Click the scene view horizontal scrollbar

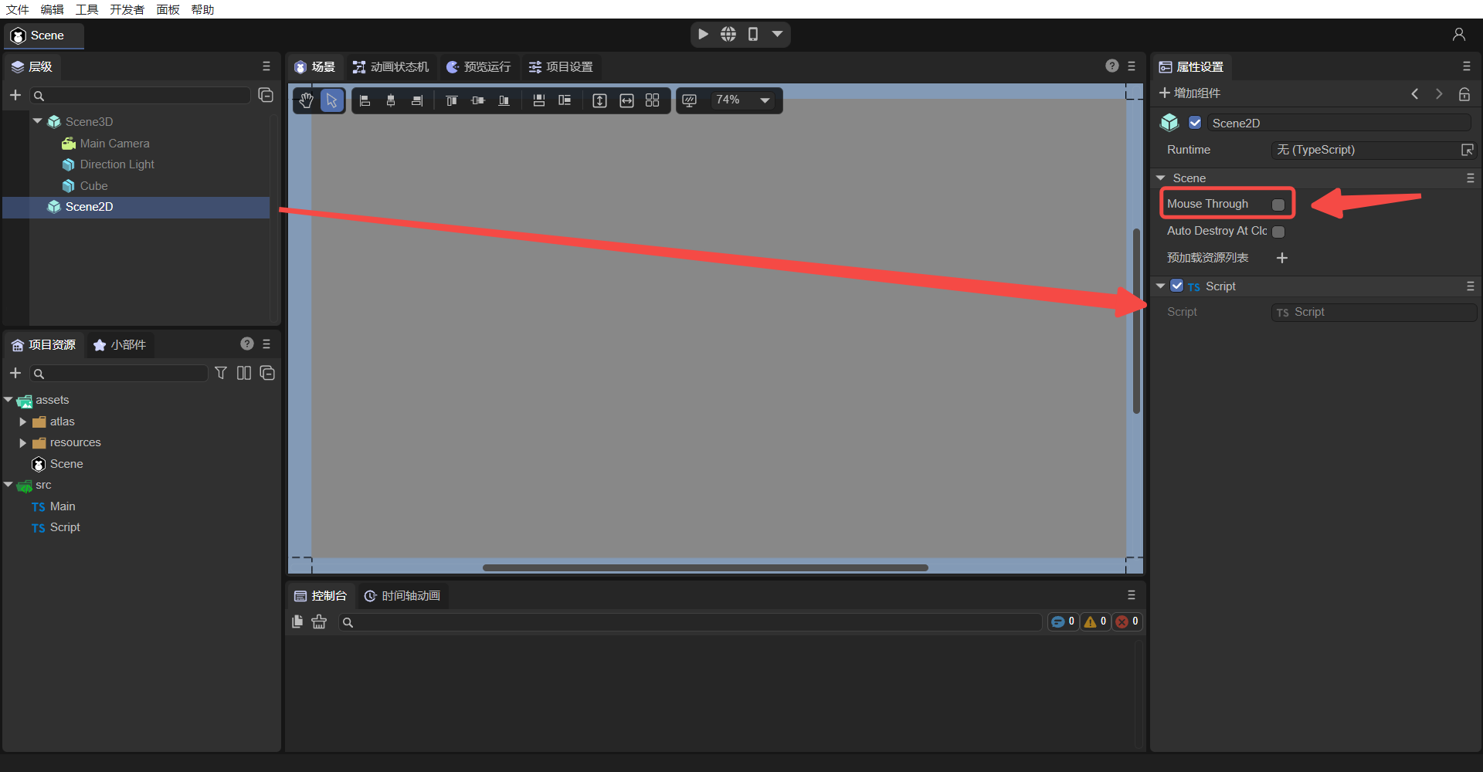704,567
